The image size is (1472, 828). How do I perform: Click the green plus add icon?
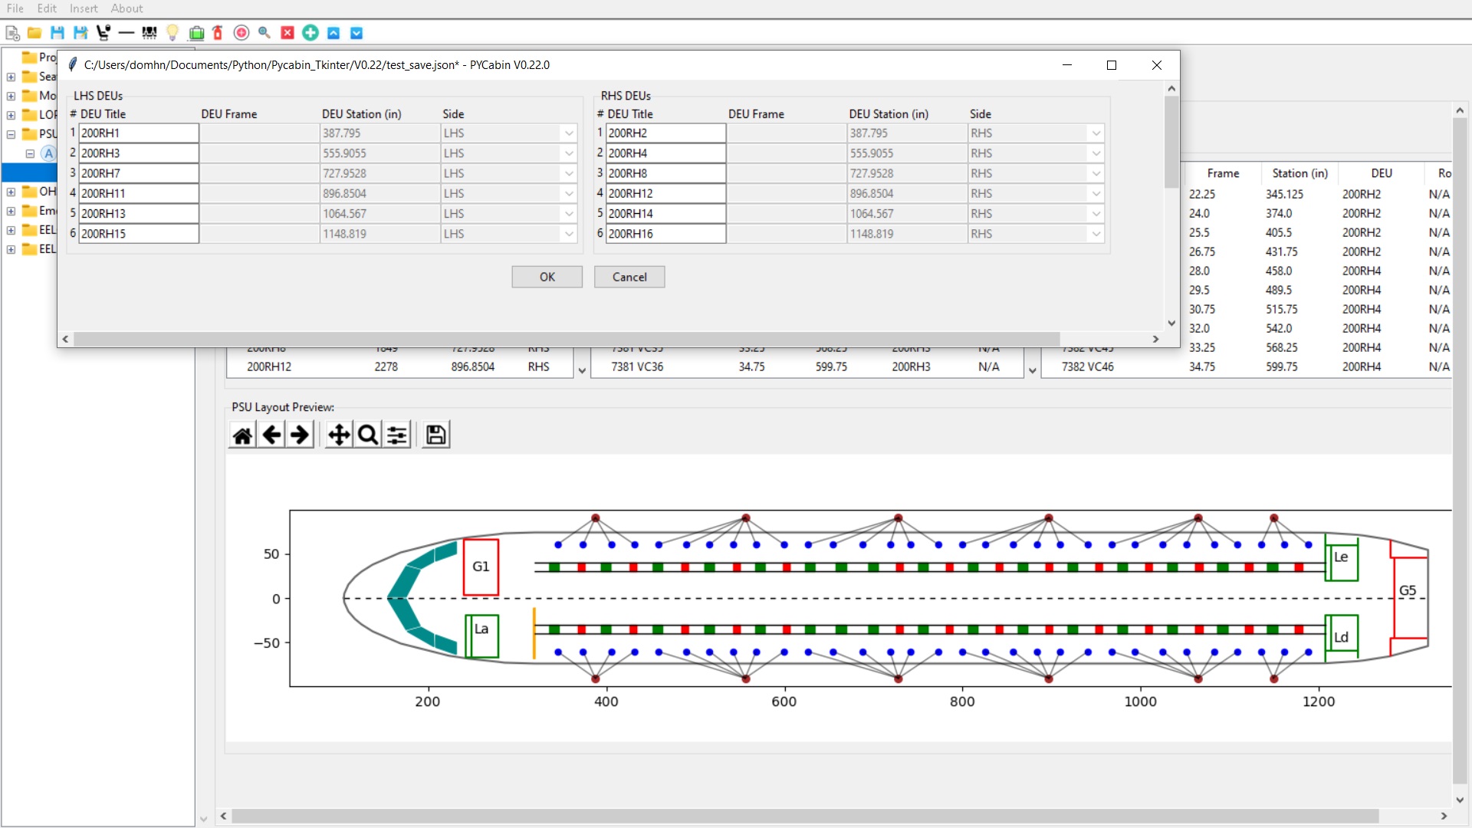tap(310, 32)
